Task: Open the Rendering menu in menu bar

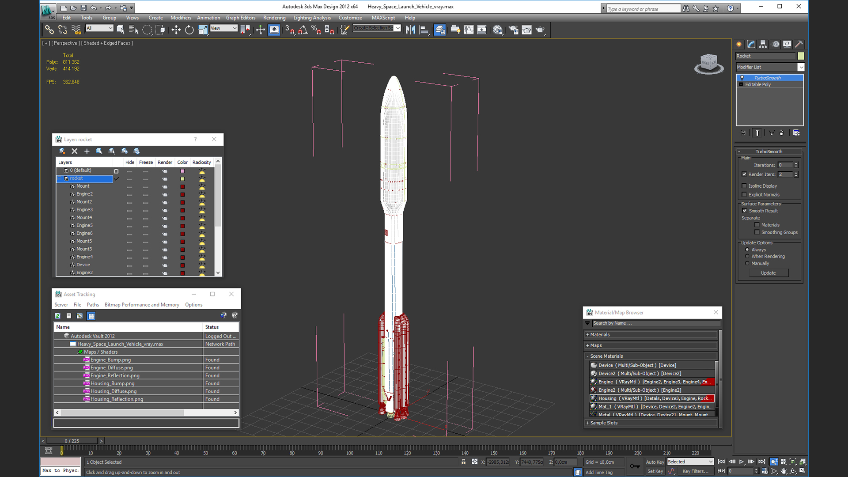Action: tap(274, 18)
